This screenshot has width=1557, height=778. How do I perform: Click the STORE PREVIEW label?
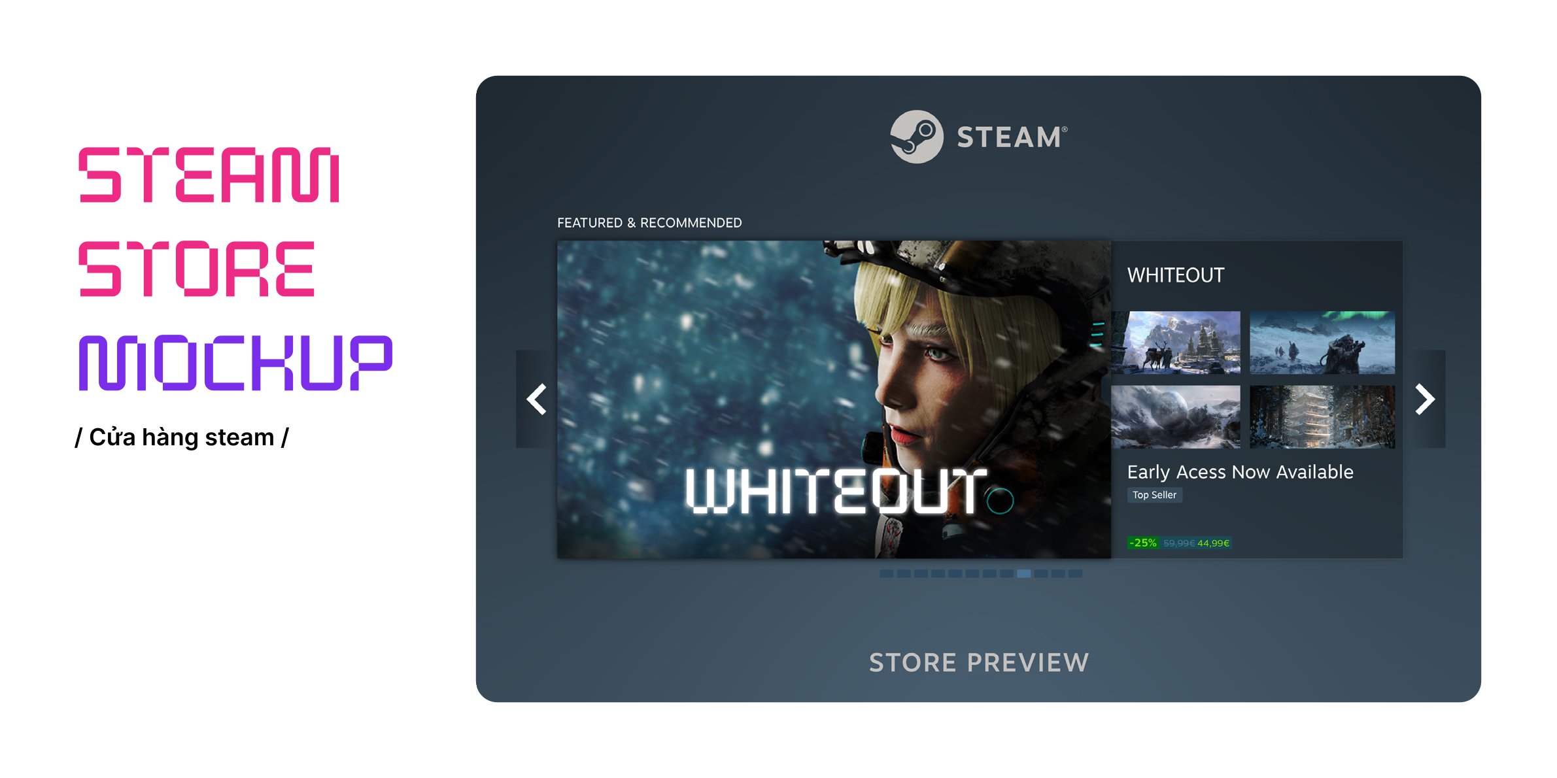pos(979,662)
